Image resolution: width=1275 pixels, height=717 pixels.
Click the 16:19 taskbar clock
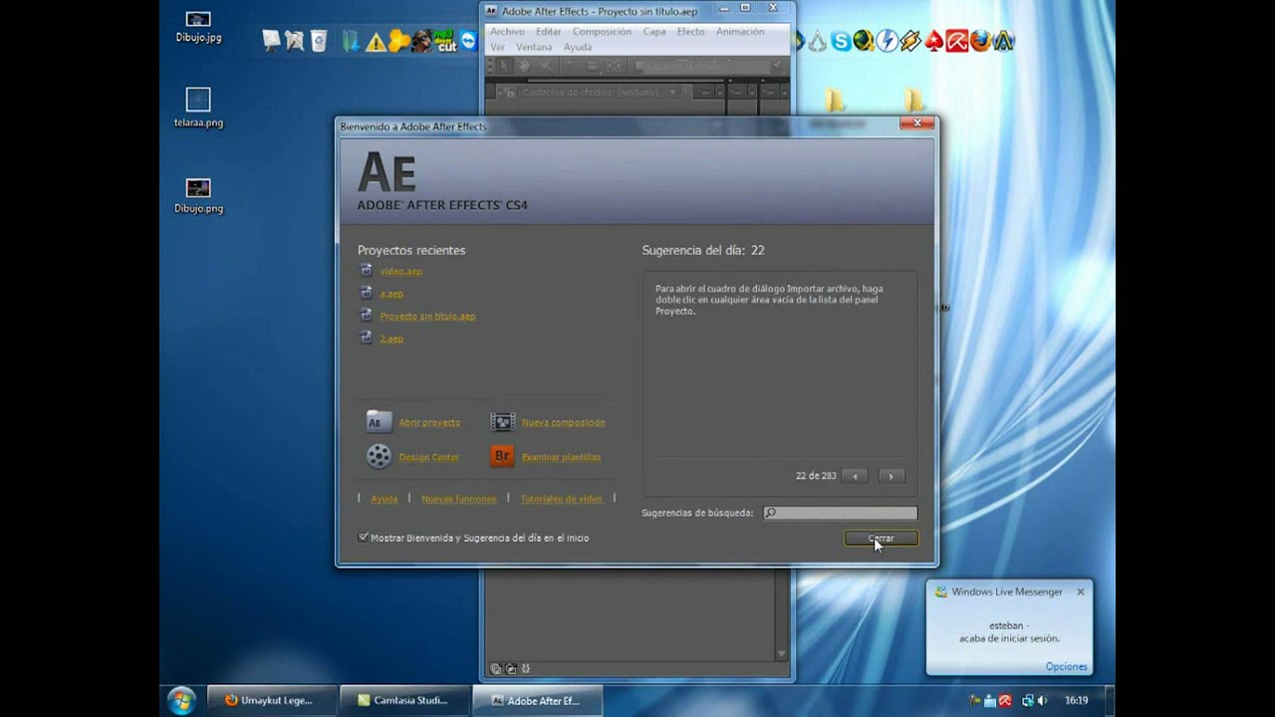pos(1076,700)
